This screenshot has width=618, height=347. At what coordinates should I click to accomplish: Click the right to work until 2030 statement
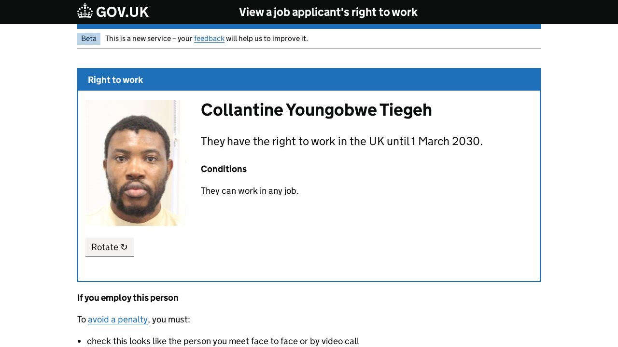click(341, 141)
